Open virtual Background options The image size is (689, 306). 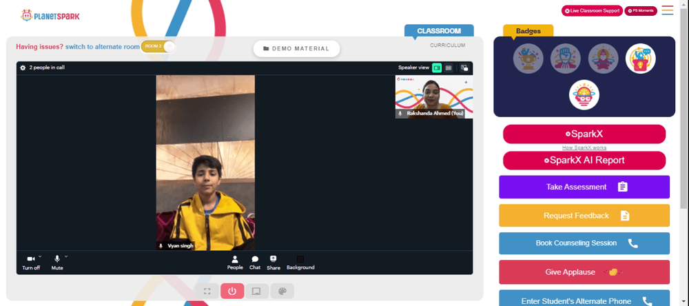(x=300, y=263)
